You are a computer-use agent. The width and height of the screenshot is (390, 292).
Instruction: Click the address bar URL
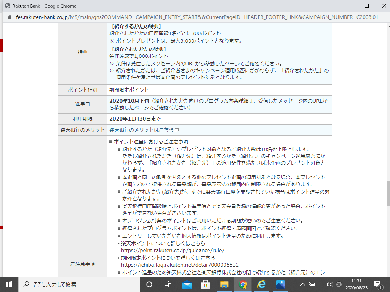coord(197,17)
